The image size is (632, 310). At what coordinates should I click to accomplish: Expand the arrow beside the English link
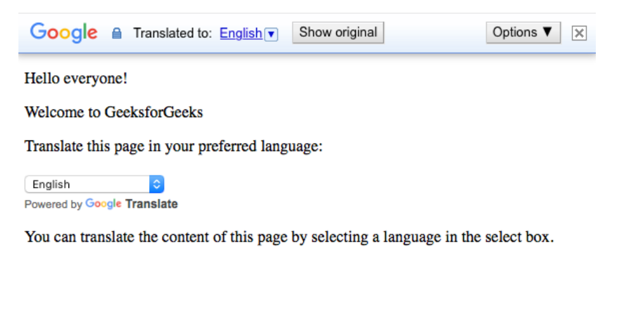pyautogui.click(x=272, y=34)
